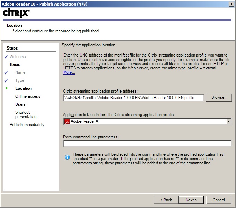
Task: Click 'Application to launch from' label
Action: 119,115
